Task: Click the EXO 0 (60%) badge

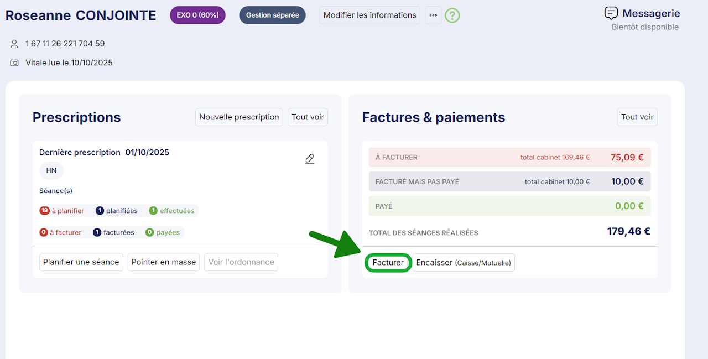Action: [x=197, y=15]
